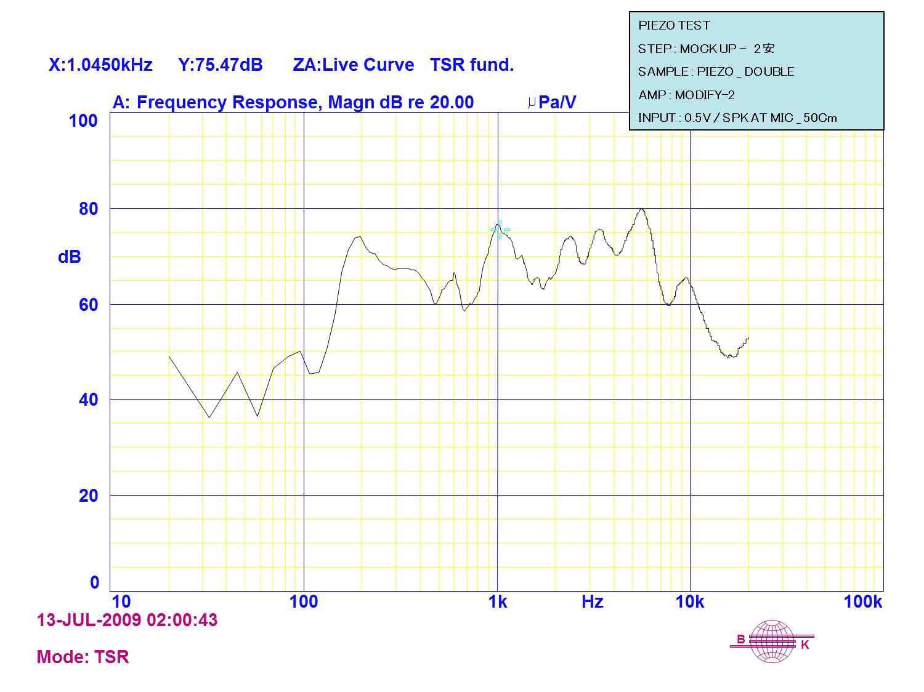Select the X:1.0450kHz cursor readout
Image resolution: width=924 pixels, height=692 pixels.
(100, 65)
